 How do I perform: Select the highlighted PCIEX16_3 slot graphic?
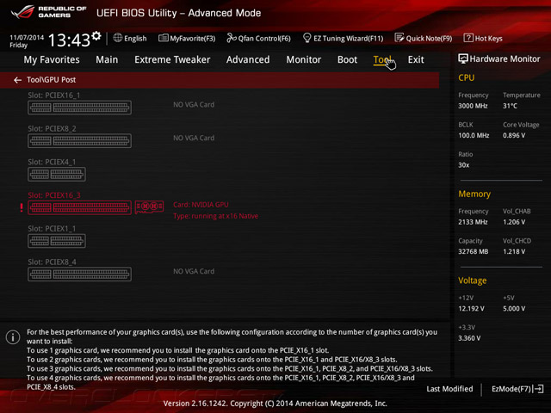79,207
